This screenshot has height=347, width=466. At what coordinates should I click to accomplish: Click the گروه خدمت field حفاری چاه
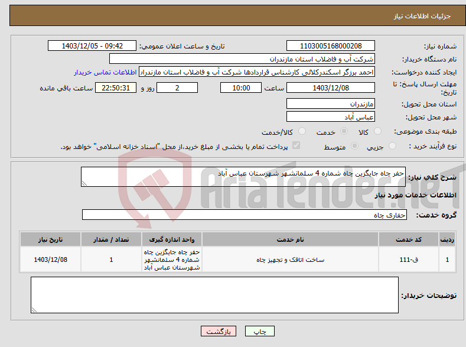[x=245, y=215]
